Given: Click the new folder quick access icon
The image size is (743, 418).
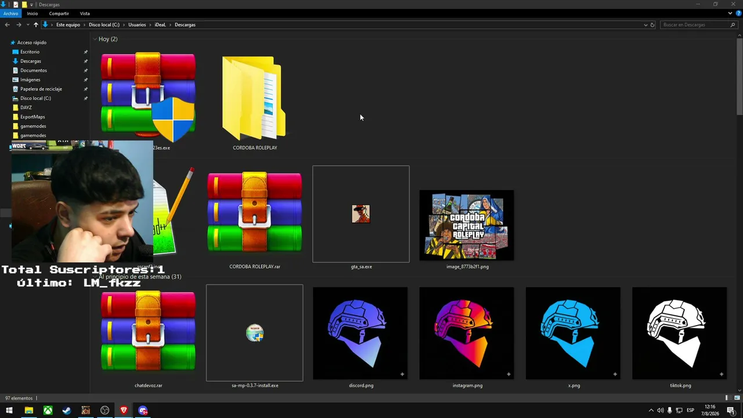Looking at the screenshot, I should coord(24,4).
